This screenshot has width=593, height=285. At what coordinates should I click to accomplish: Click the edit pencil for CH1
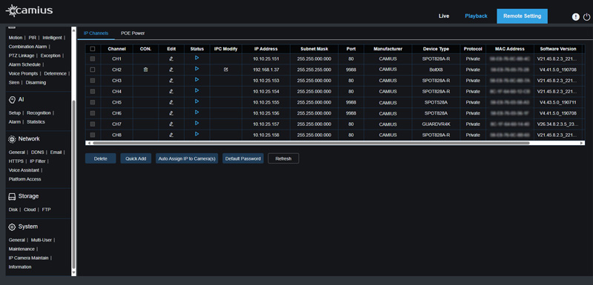[x=171, y=59]
